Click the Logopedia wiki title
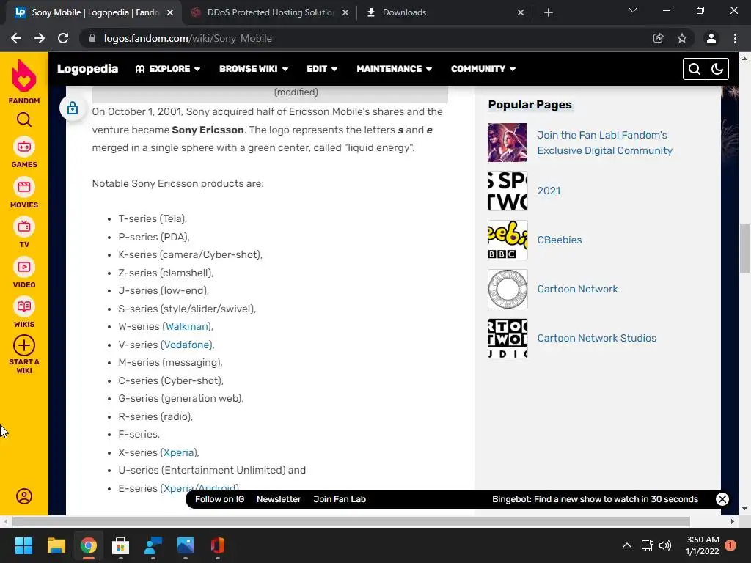The height and width of the screenshot is (563, 751). [x=88, y=69]
